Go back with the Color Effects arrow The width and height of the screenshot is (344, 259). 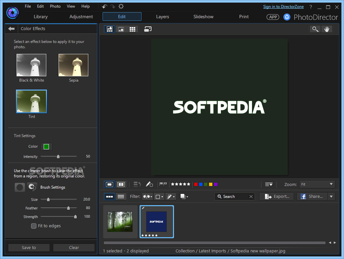11,29
